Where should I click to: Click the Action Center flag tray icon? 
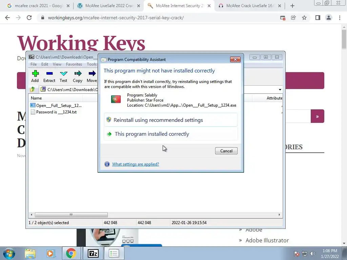[296, 254]
